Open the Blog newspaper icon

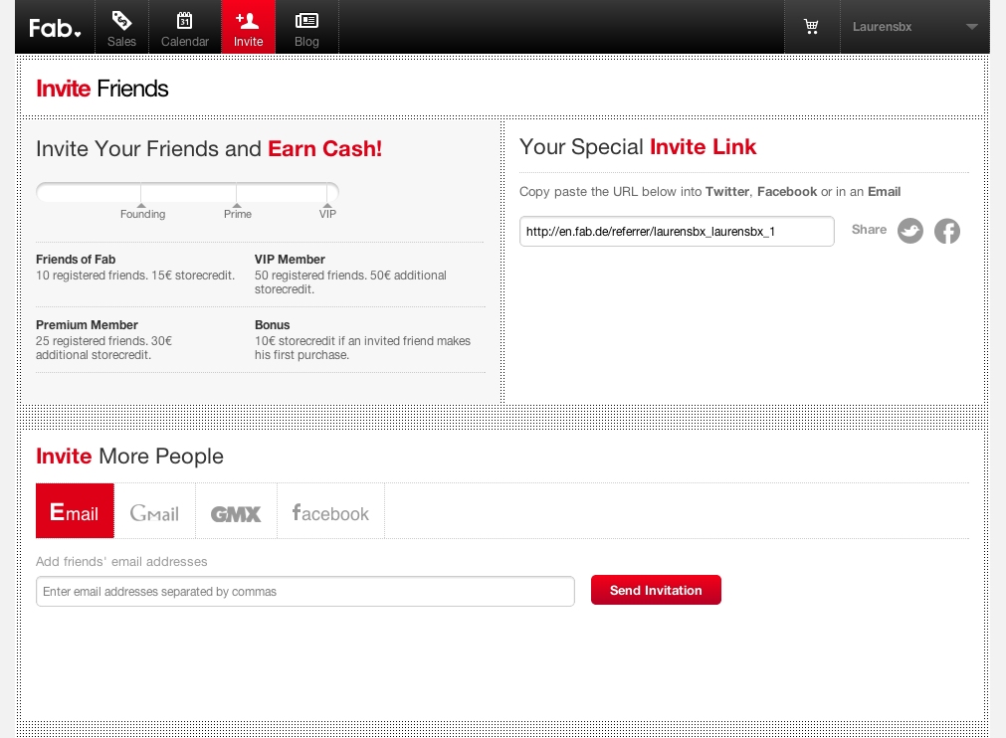pyautogui.click(x=306, y=21)
